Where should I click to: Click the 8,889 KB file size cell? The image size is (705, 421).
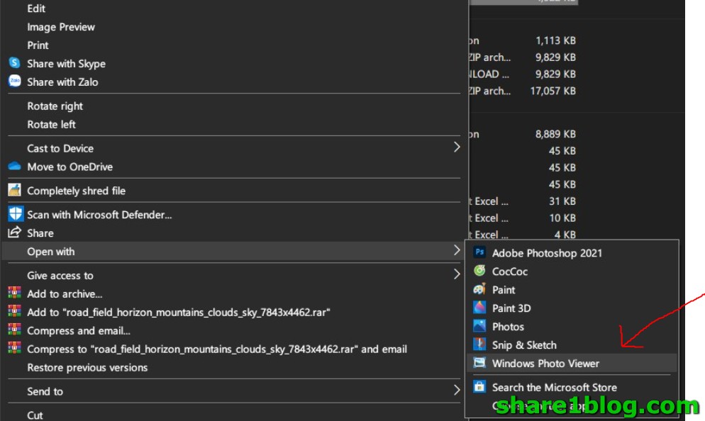pos(555,134)
